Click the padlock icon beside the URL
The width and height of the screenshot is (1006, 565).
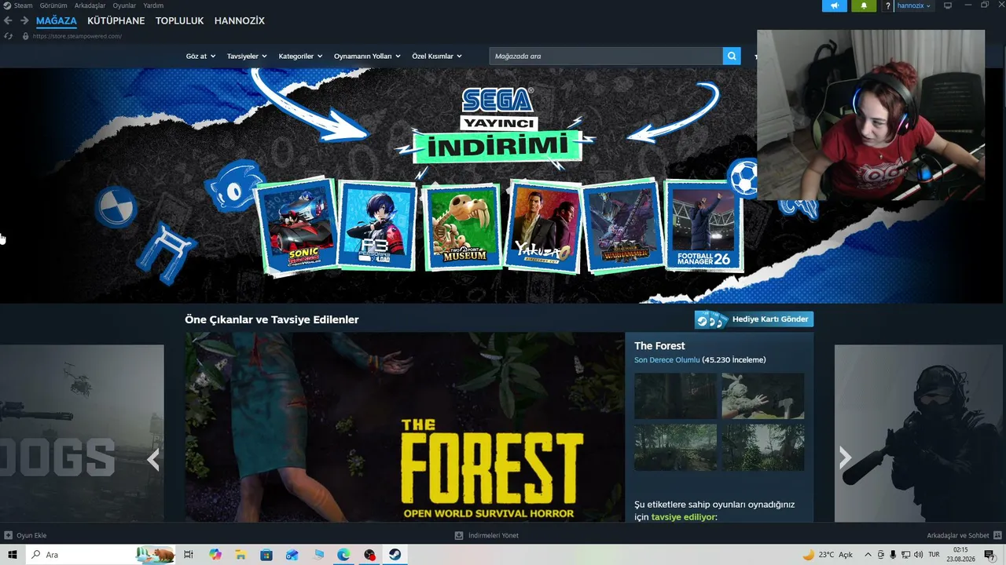pyautogui.click(x=25, y=36)
